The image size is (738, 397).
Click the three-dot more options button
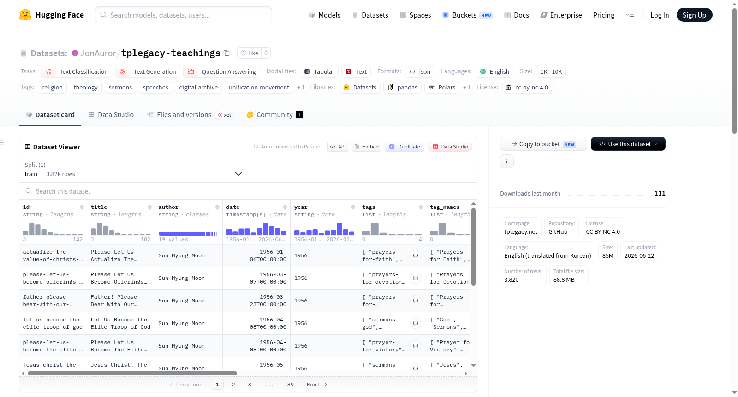point(507,161)
